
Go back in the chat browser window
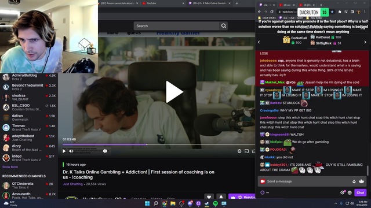[x=260, y=12]
